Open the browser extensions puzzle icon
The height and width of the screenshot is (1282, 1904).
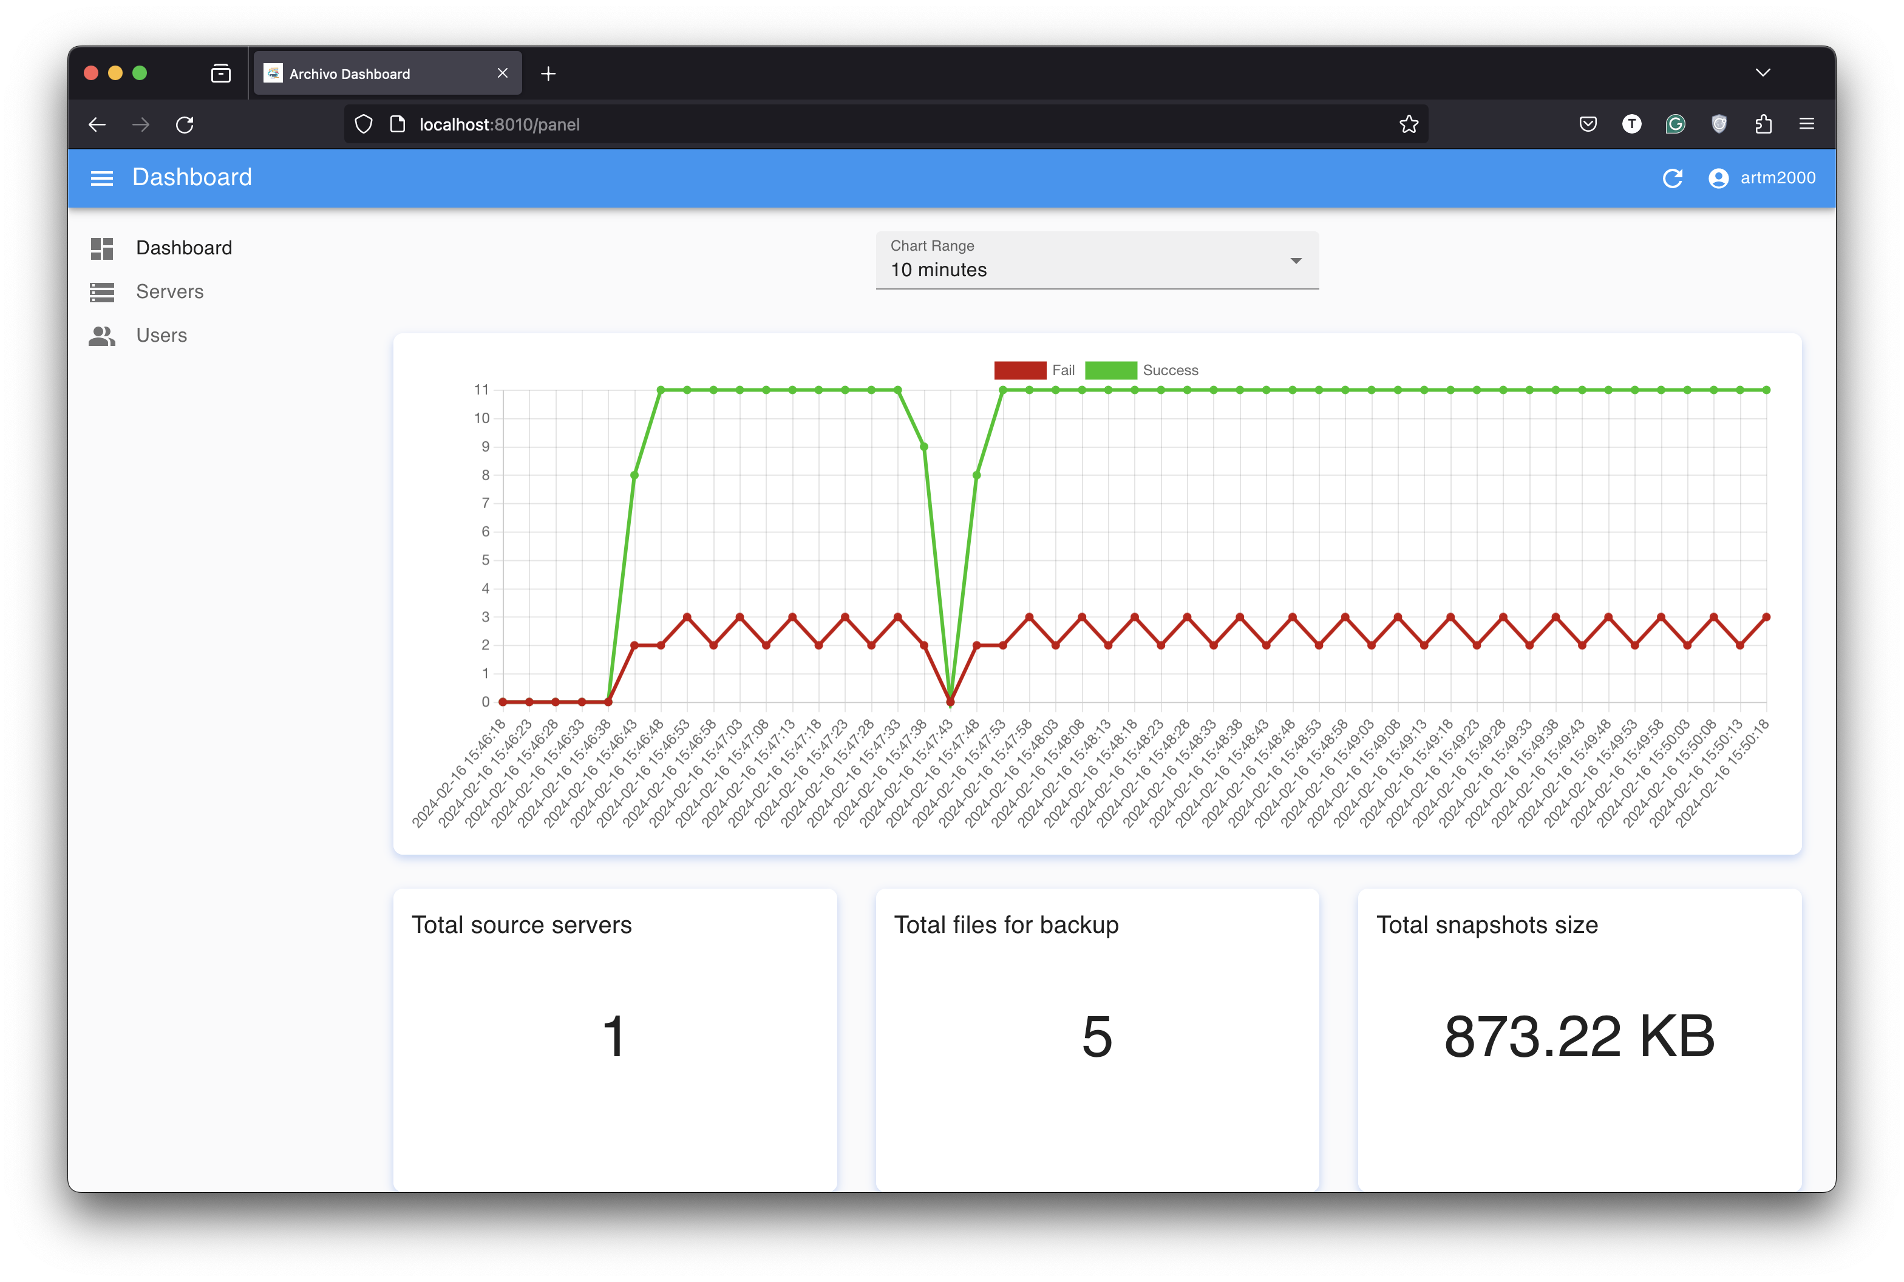coord(1763,124)
